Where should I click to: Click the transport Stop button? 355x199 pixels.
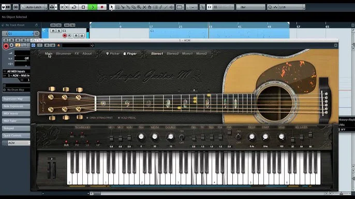point(83,7)
